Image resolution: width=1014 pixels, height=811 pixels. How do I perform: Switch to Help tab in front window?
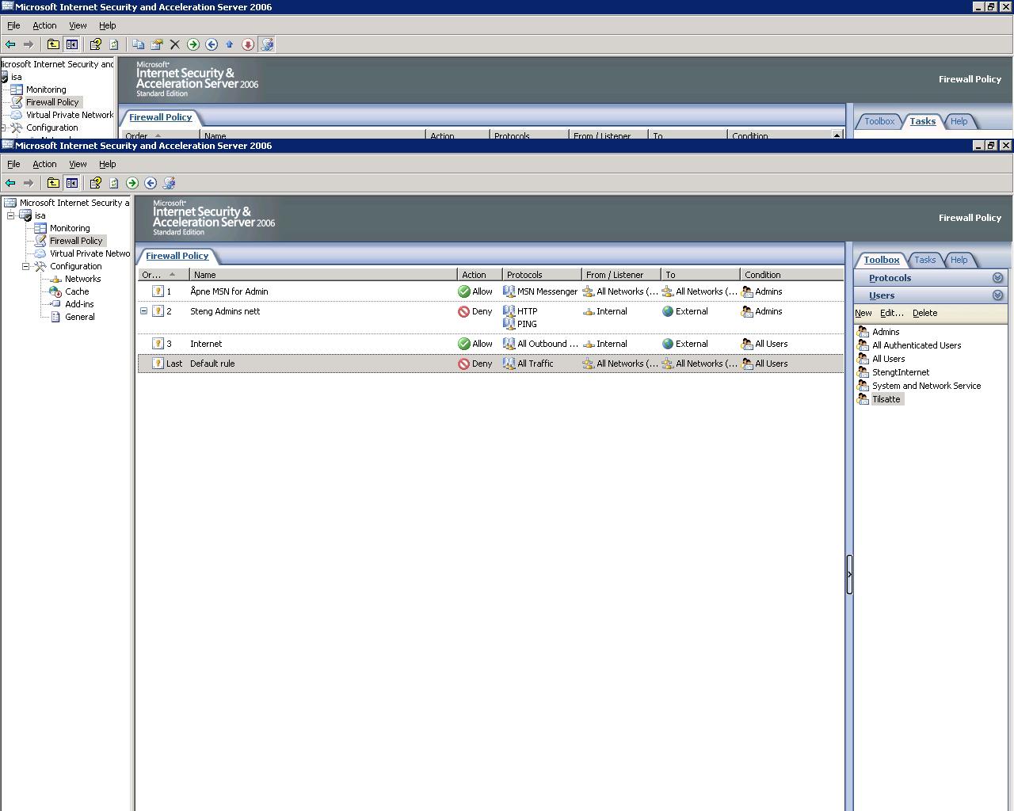(x=959, y=260)
